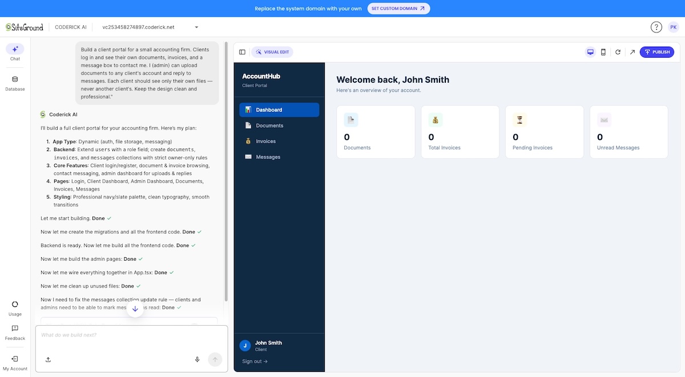The height and width of the screenshot is (377, 685).
Task: Click the Unread Messages label
Action: (618, 148)
